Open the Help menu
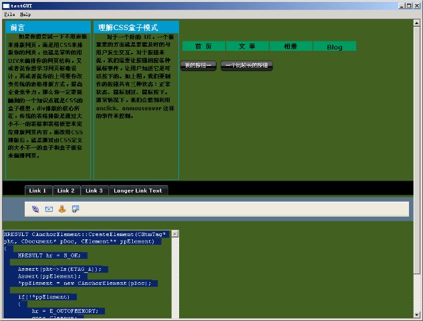 tap(25, 13)
